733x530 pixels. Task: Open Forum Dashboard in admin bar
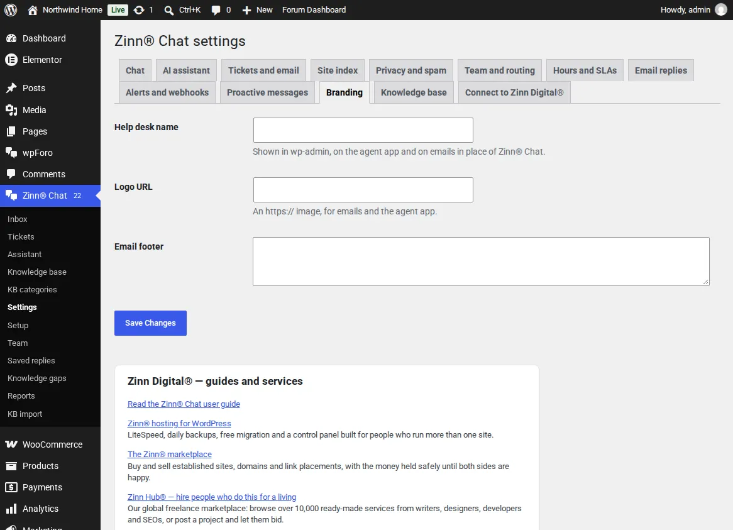pos(314,10)
